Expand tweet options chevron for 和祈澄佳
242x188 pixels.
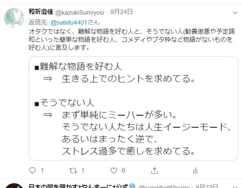click(235, 13)
